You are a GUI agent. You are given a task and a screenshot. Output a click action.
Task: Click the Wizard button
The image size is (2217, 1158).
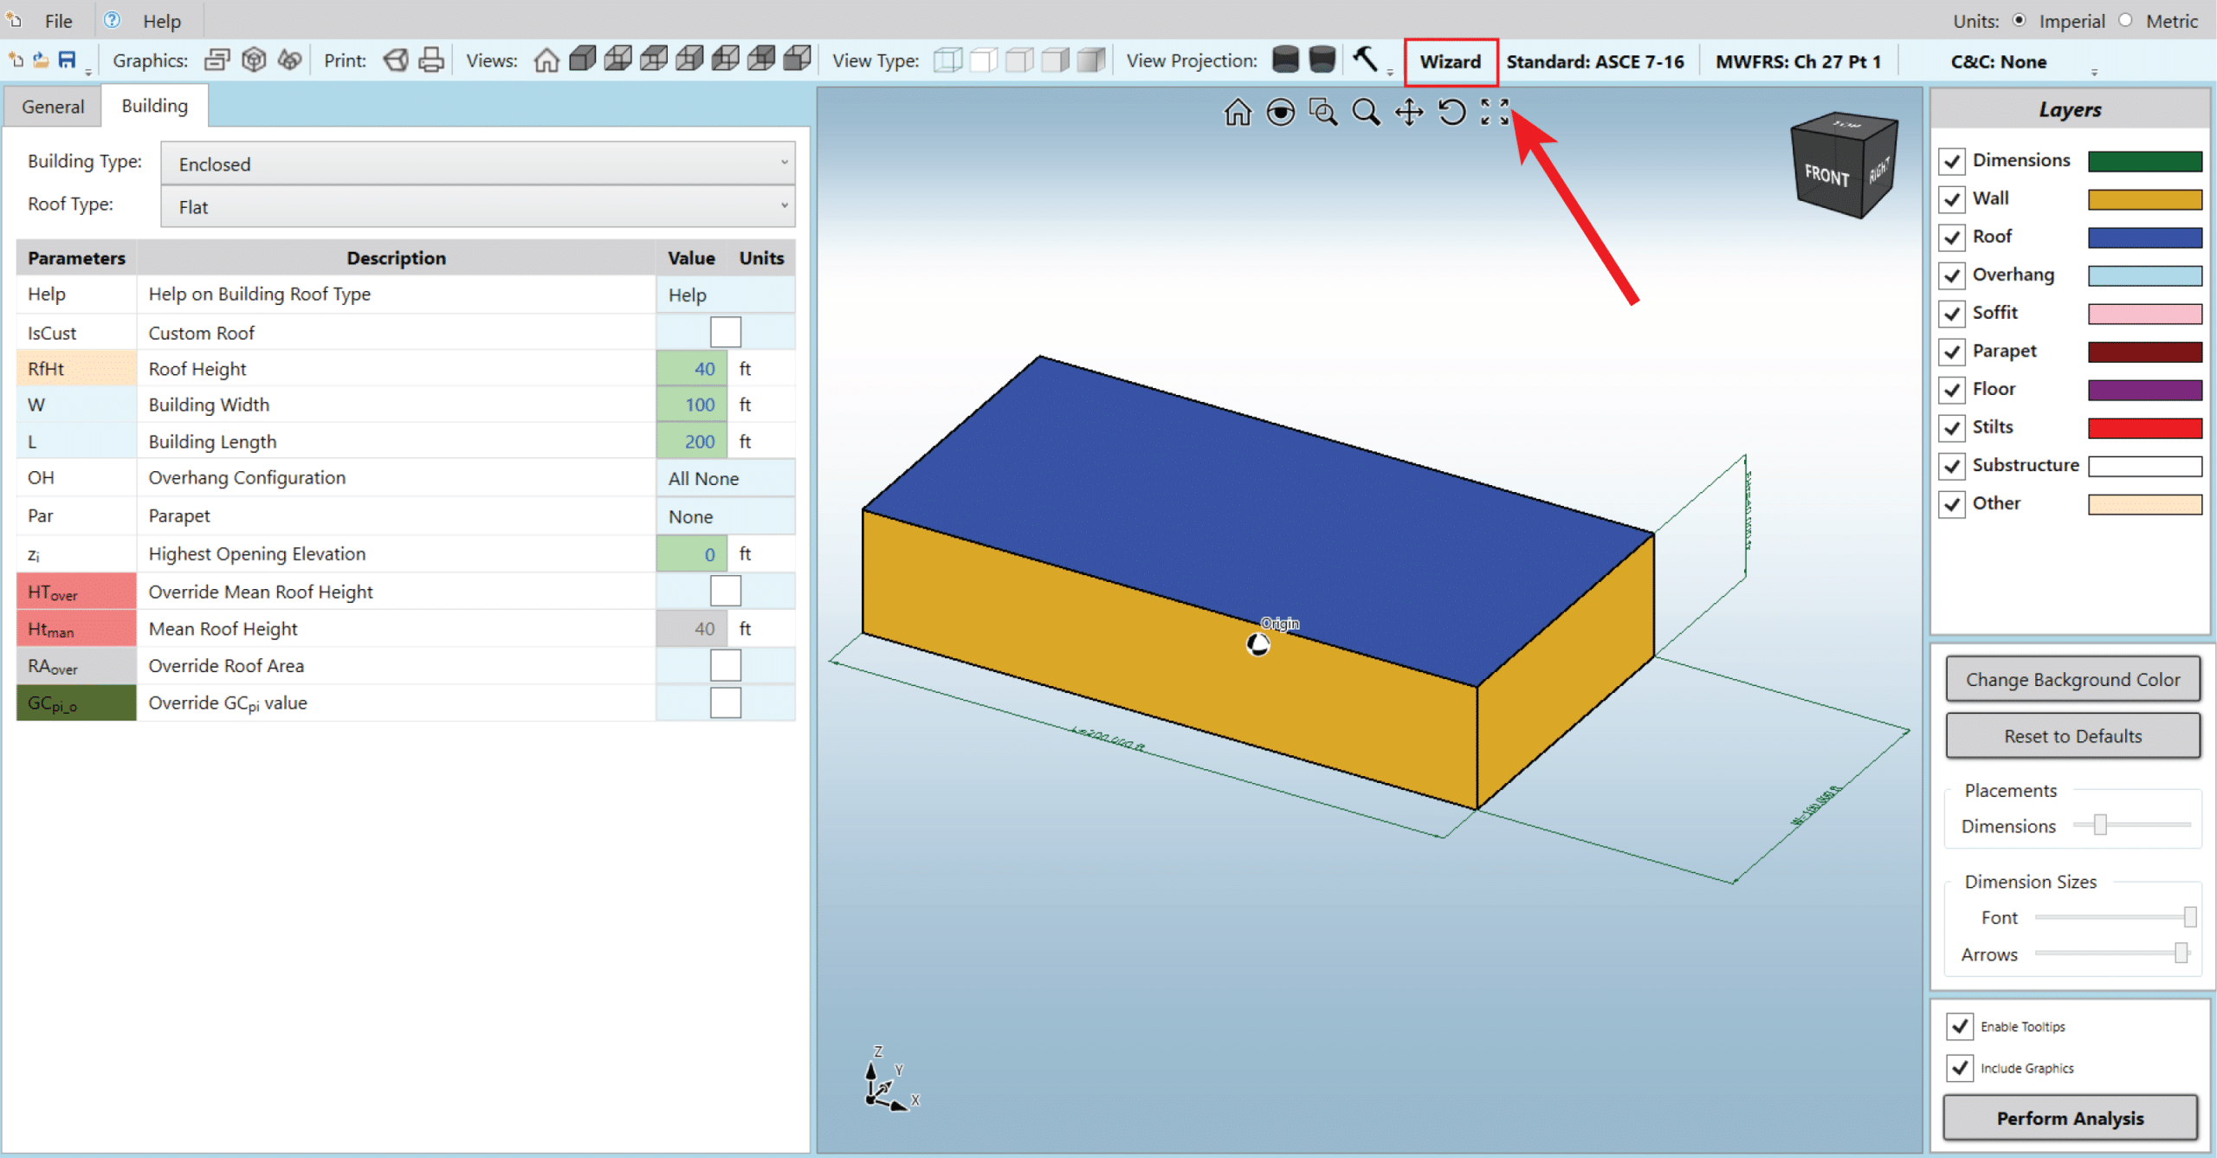(1450, 61)
